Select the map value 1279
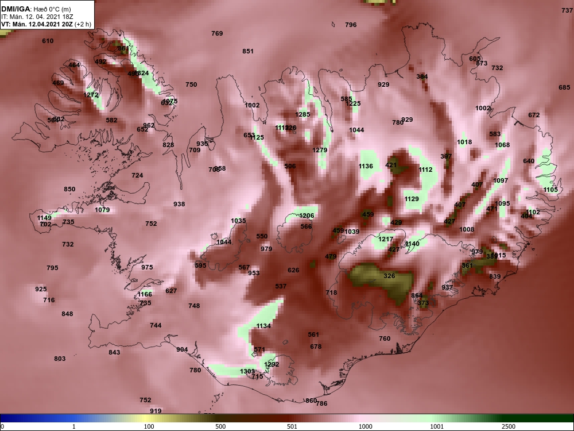Screen dimensions: 574x431 [x=320, y=150]
